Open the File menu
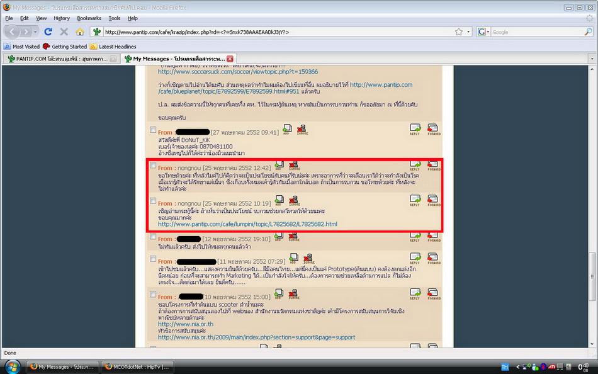 tap(9, 18)
